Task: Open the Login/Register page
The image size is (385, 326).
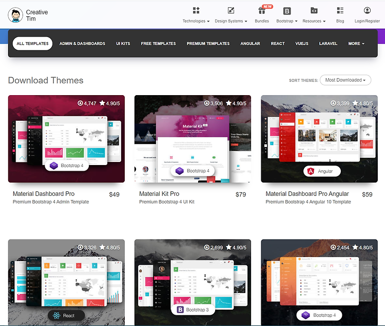Action: pyautogui.click(x=367, y=21)
